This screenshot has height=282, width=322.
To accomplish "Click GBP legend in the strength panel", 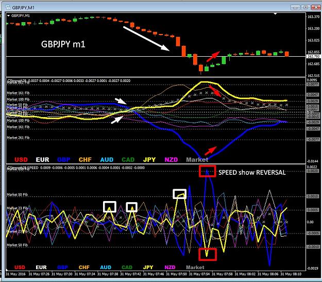I will 64,160.
